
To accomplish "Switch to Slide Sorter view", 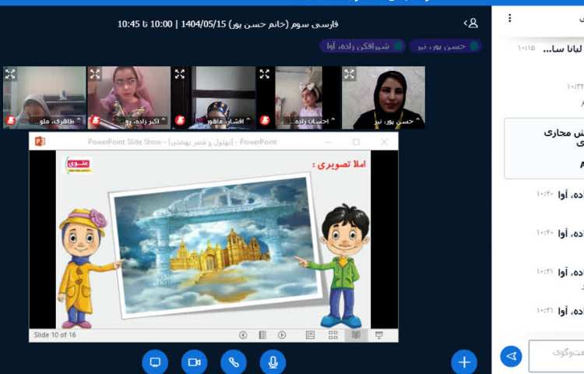I will (x=333, y=335).
